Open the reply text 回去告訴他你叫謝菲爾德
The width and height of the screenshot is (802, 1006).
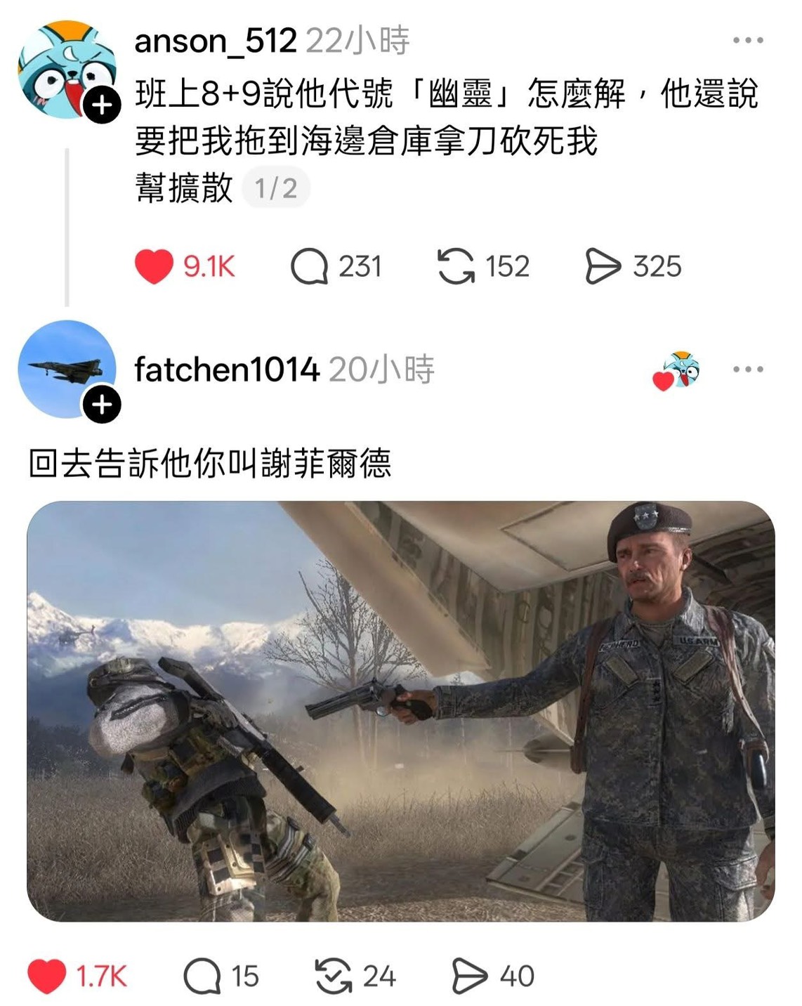coord(209,464)
